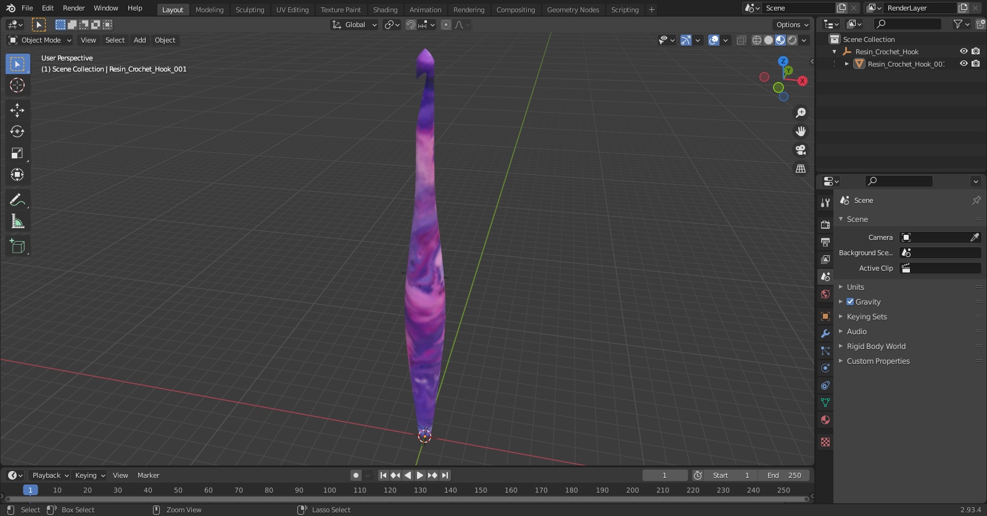Switch to the Geometry Nodes workspace tab
Screen dimensions: 987x516
tap(573, 9)
